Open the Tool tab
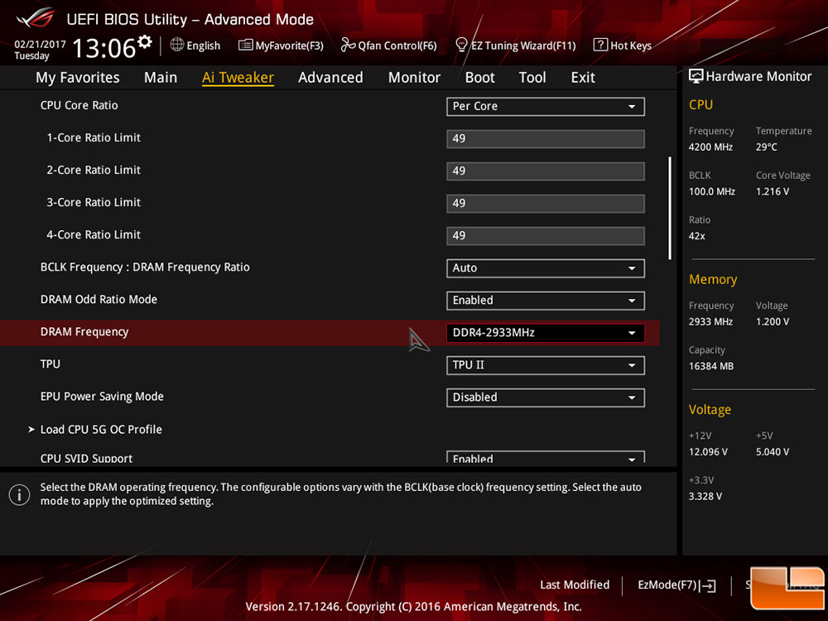Image resolution: width=828 pixels, height=621 pixels. click(x=532, y=78)
